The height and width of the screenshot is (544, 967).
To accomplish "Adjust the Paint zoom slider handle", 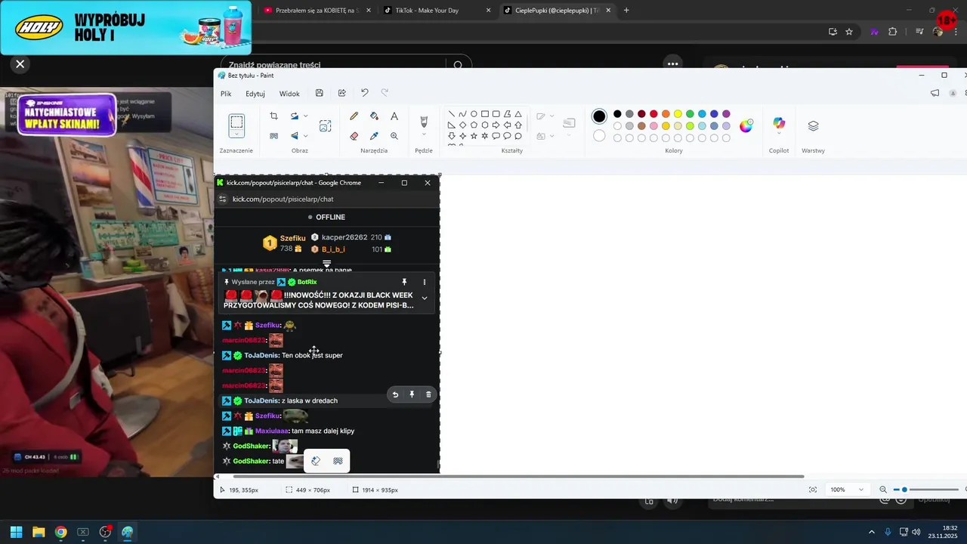I will click(x=904, y=490).
